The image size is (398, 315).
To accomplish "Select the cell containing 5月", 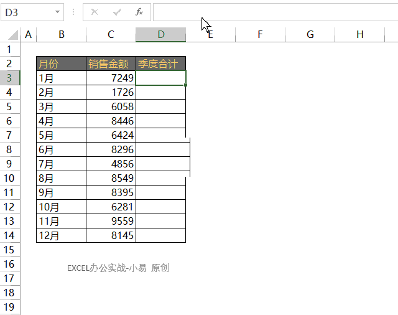I will pos(61,135).
